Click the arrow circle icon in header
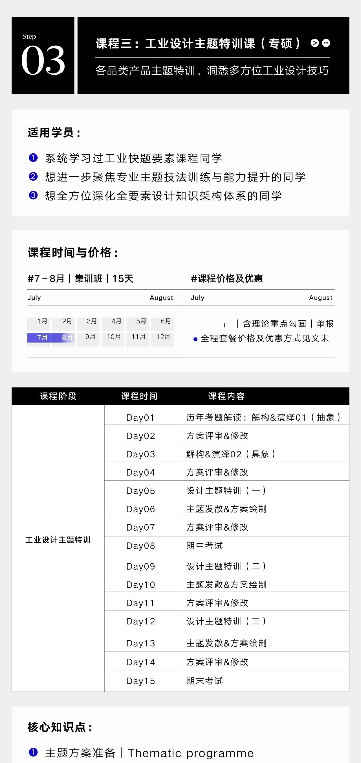The image size is (361, 763). pyautogui.click(x=314, y=43)
